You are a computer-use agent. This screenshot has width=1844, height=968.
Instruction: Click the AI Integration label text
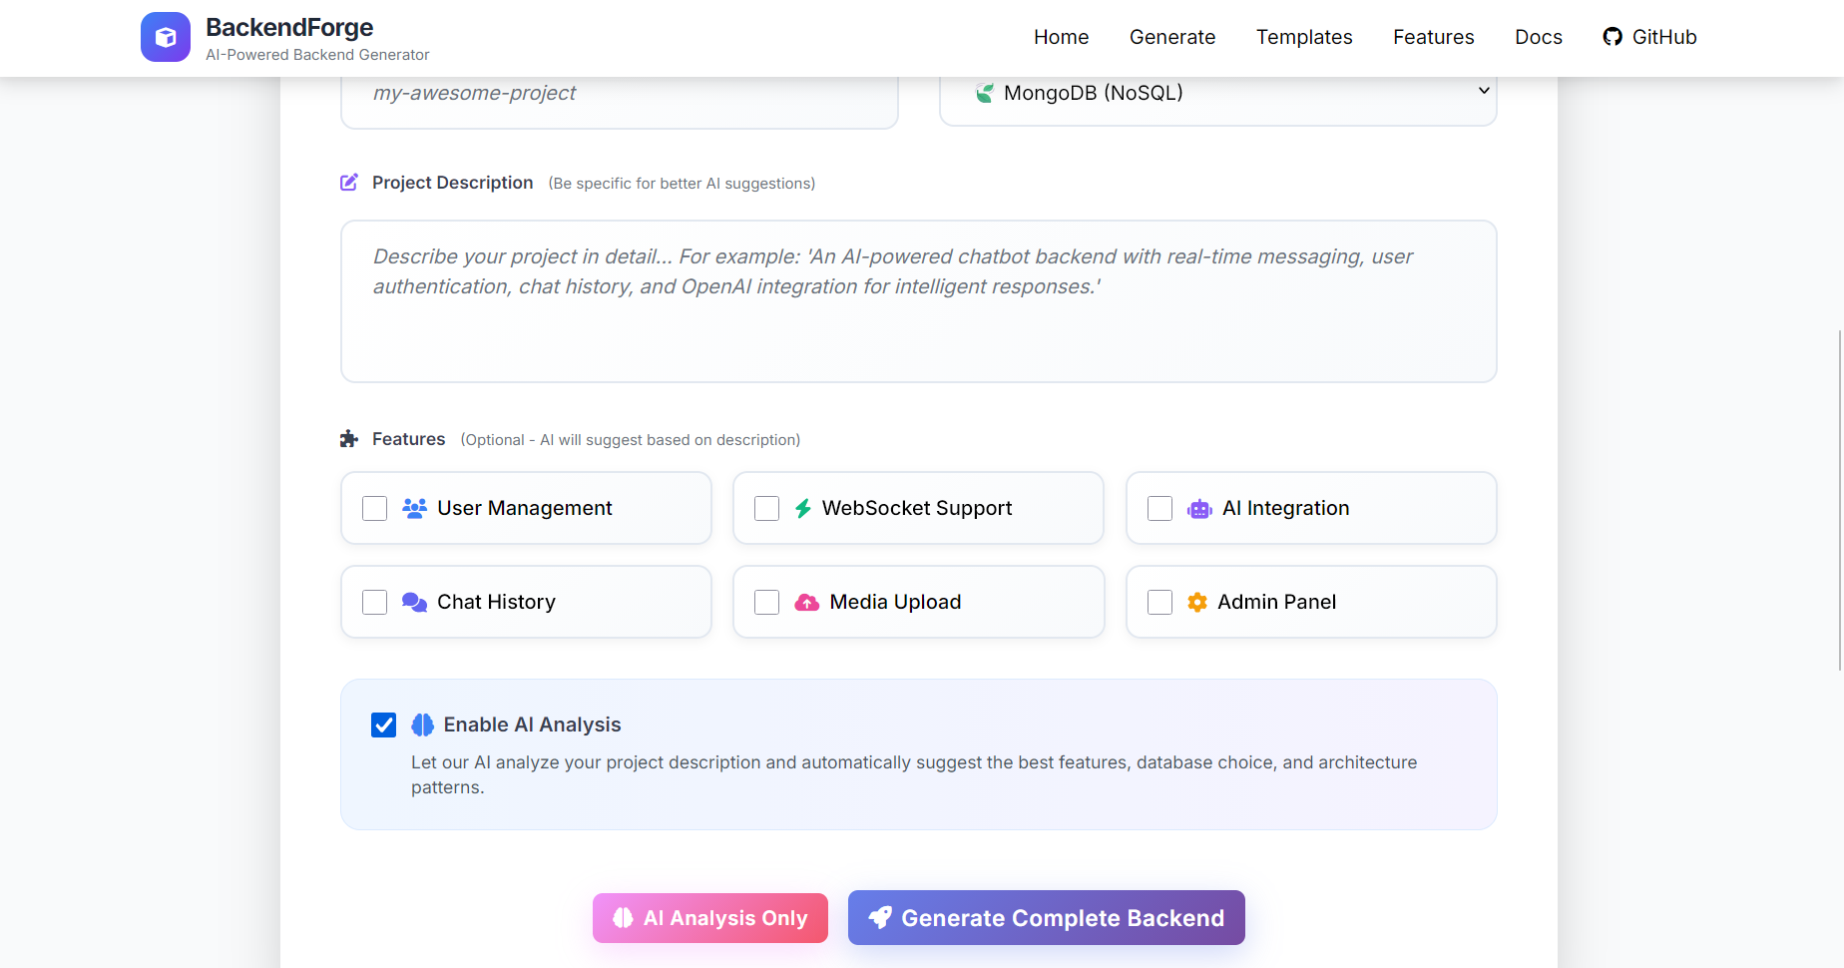pos(1286,508)
